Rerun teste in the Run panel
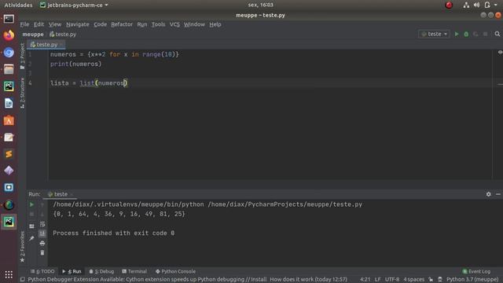This screenshot has width=503, height=283. [x=31, y=204]
